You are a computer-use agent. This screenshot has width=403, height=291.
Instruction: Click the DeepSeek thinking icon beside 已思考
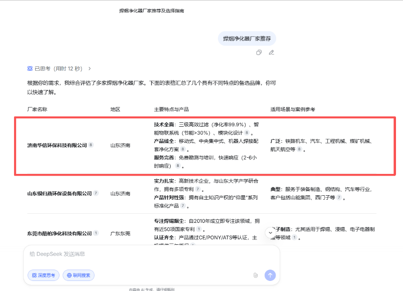pyautogui.click(x=30, y=69)
